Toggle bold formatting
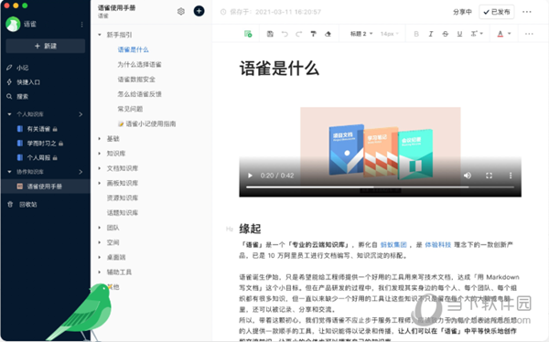Viewport: 549px width, 342px height. [x=416, y=34]
